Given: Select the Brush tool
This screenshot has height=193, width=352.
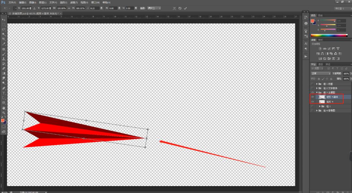Looking at the screenshot, I should coord(4,54).
